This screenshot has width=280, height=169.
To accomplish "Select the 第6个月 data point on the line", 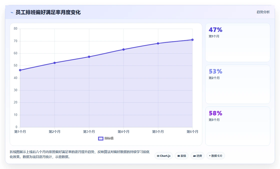I will click(x=192, y=40).
